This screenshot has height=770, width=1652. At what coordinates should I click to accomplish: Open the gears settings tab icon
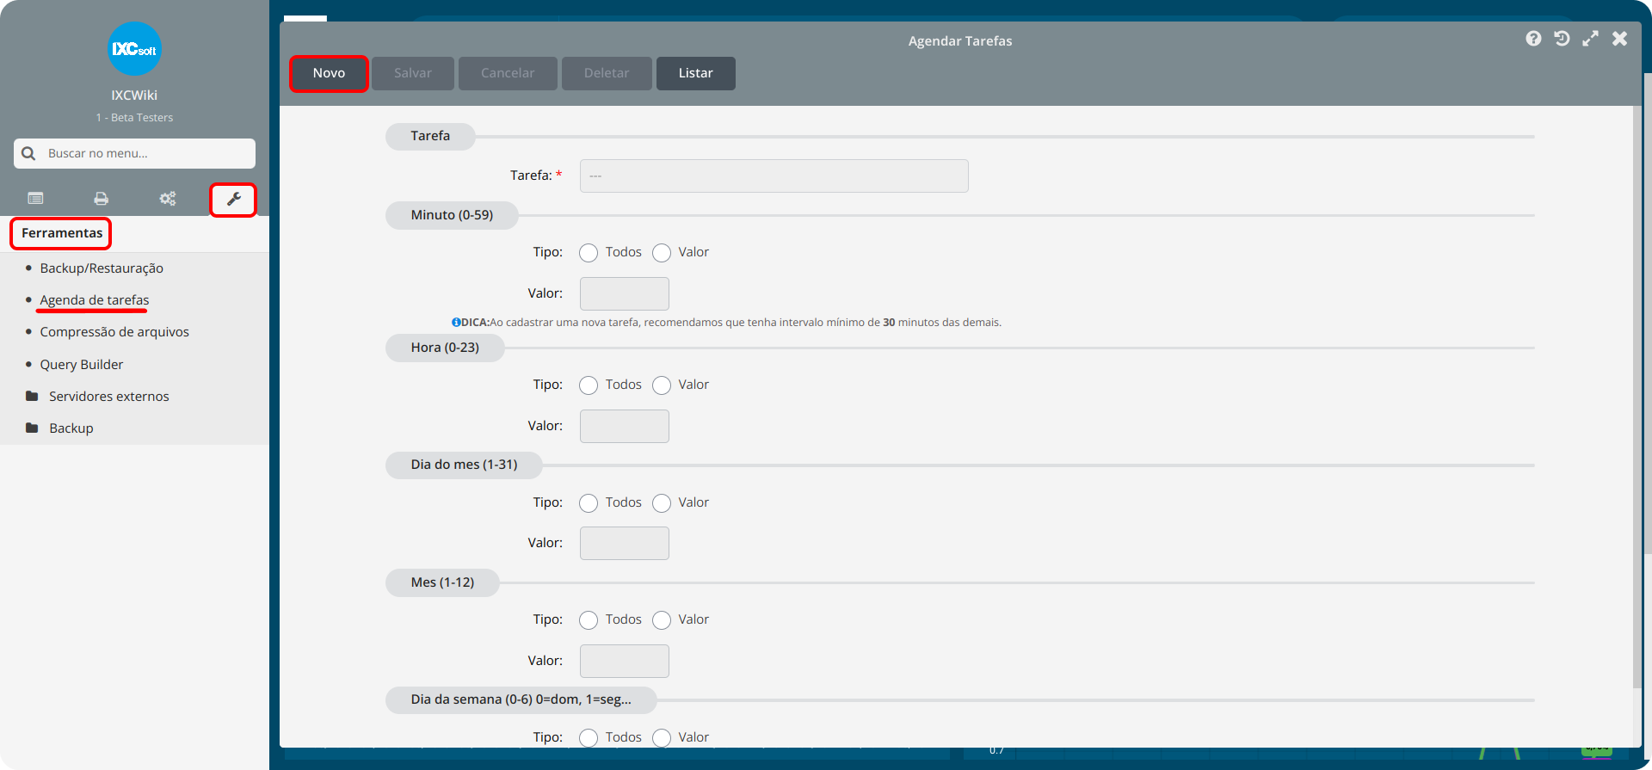(167, 199)
